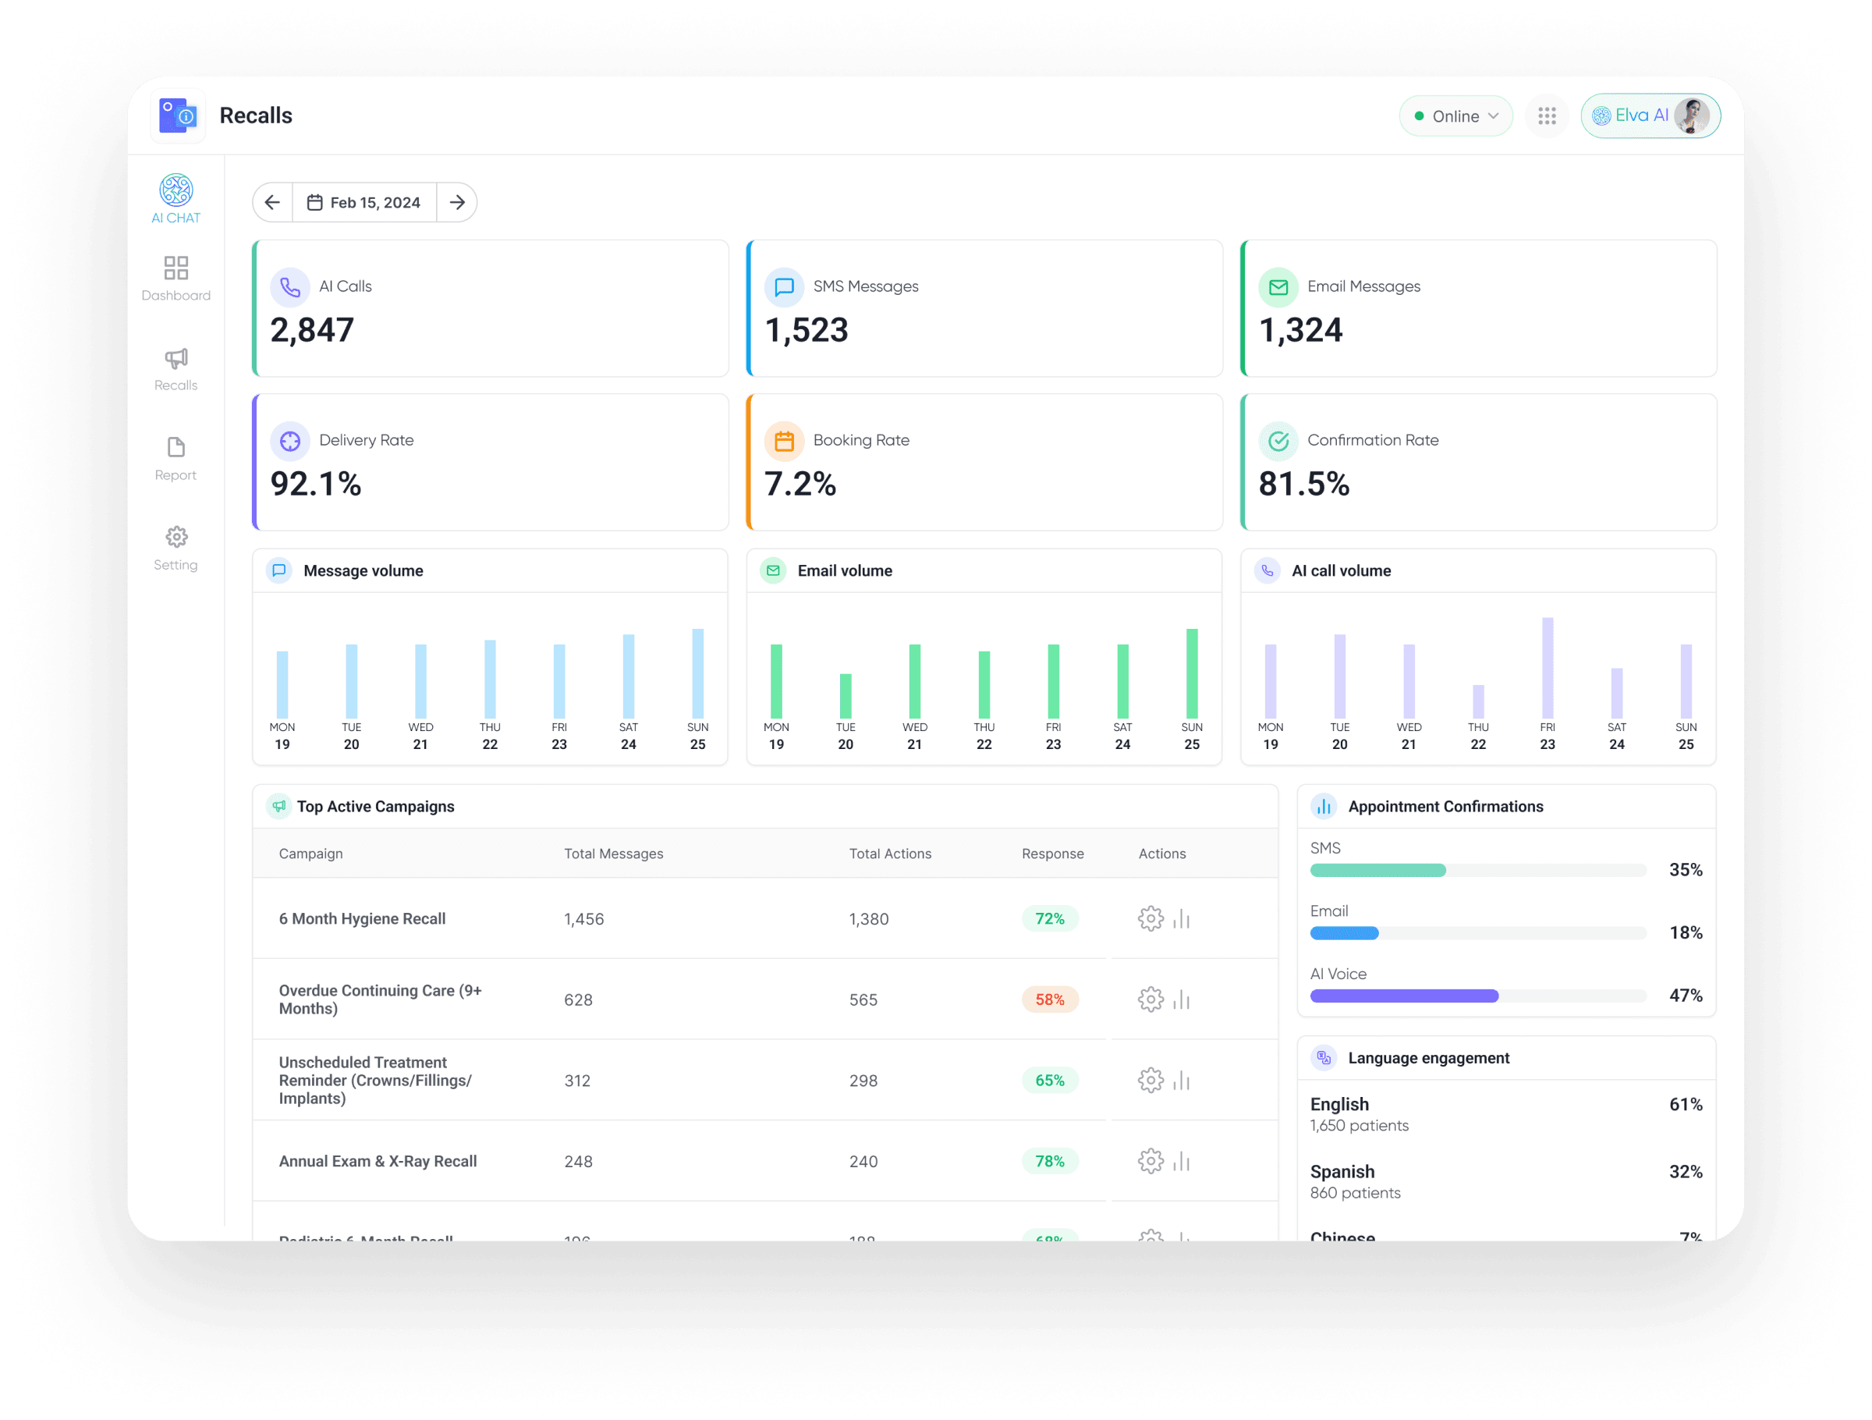
Task: View stats chart for Overdue Continuing Care
Action: click(x=1182, y=999)
